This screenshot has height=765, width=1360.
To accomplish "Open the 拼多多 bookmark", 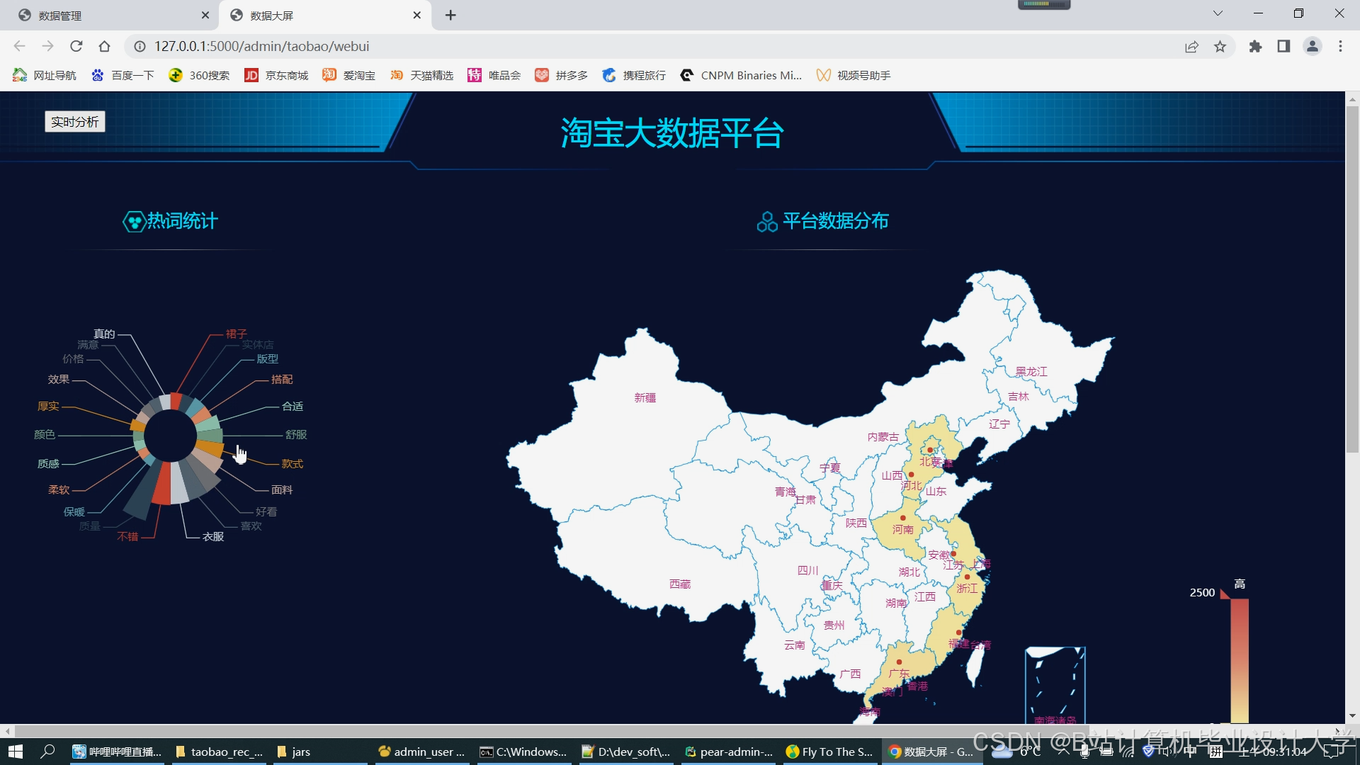I will coord(562,76).
